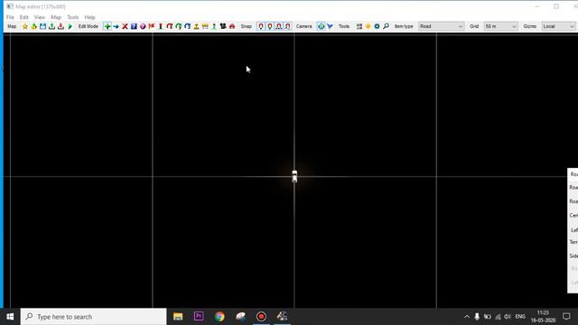
Task: Click the system tray microphone icon
Action: coord(477,317)
